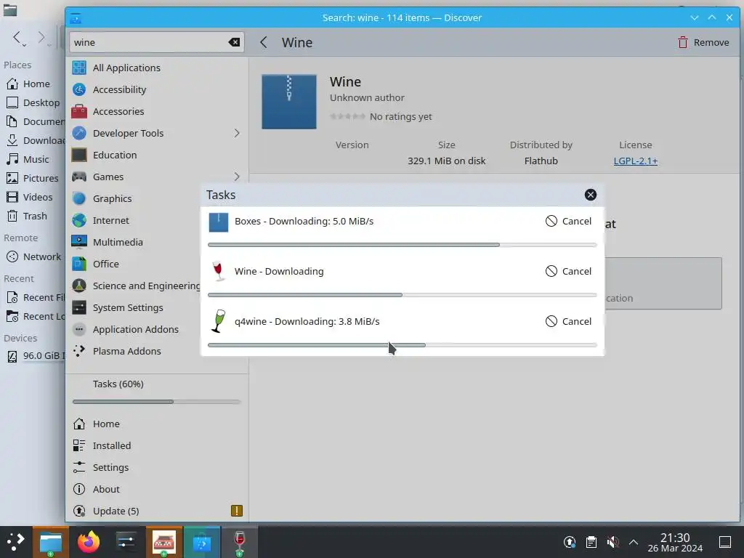The height and width of the screenshot is (558, 744).
Task: Toggle the muted volume tray icon
Action: 612,542
